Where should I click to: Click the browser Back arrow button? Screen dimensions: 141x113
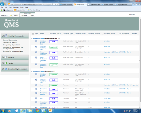click(x=2, y=4)
